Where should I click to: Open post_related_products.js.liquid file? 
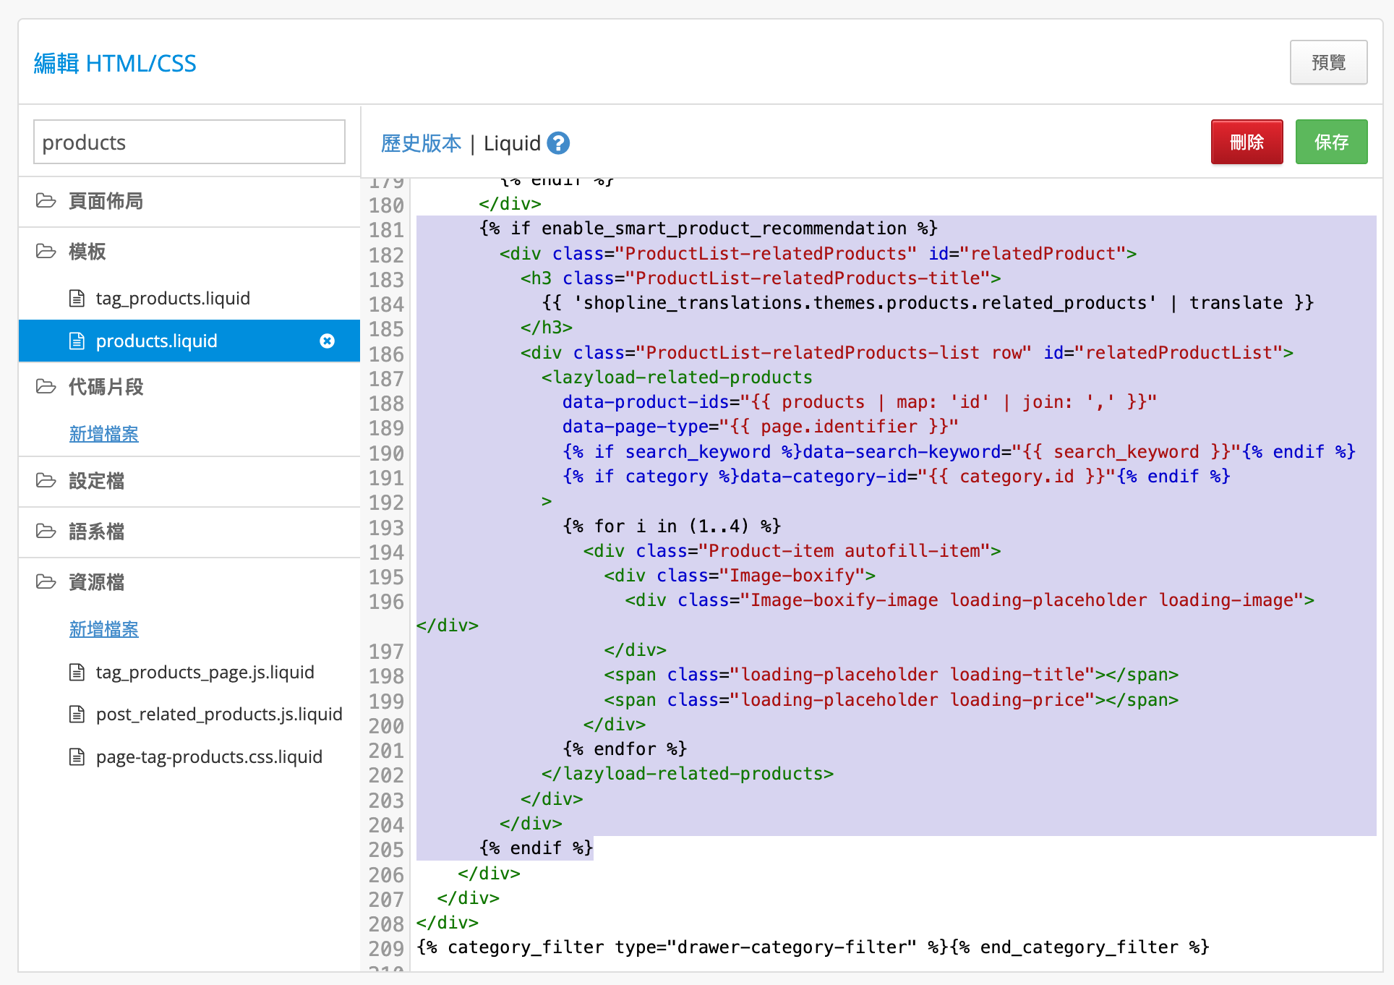(x=218, y=714)
